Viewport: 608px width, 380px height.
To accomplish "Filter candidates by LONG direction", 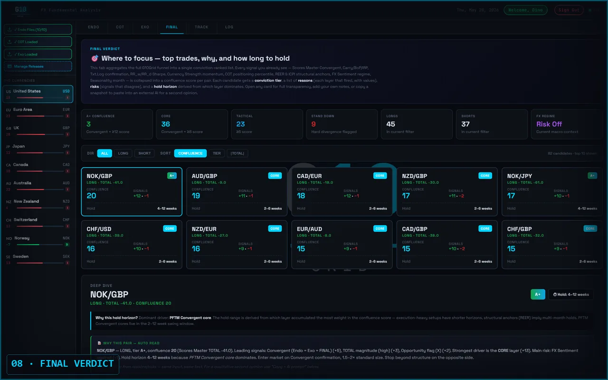I will point(123,153).
